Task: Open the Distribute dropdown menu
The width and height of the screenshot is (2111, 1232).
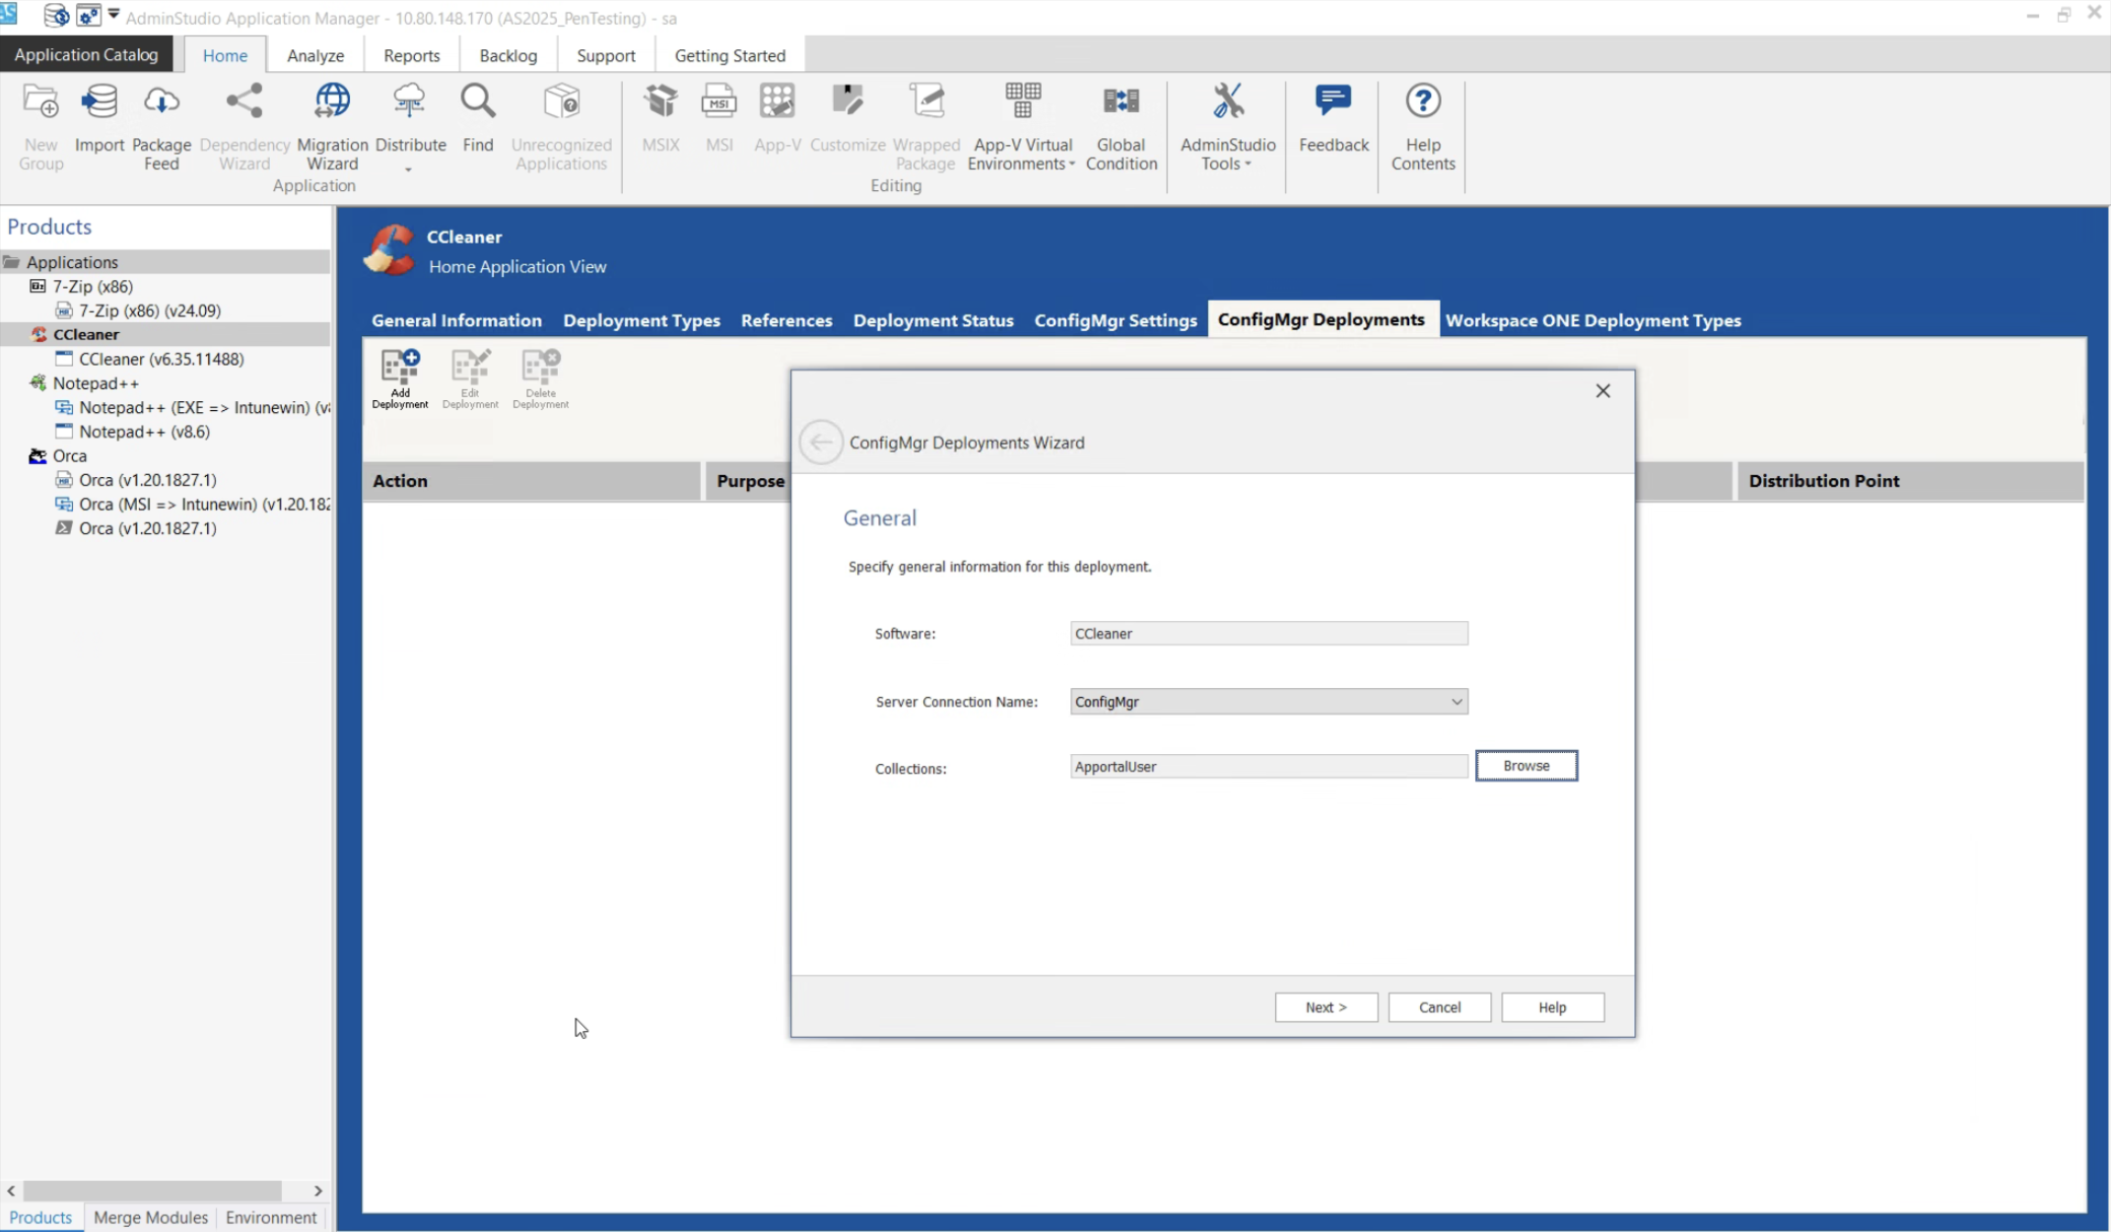Action: click(x=409, y=170)
